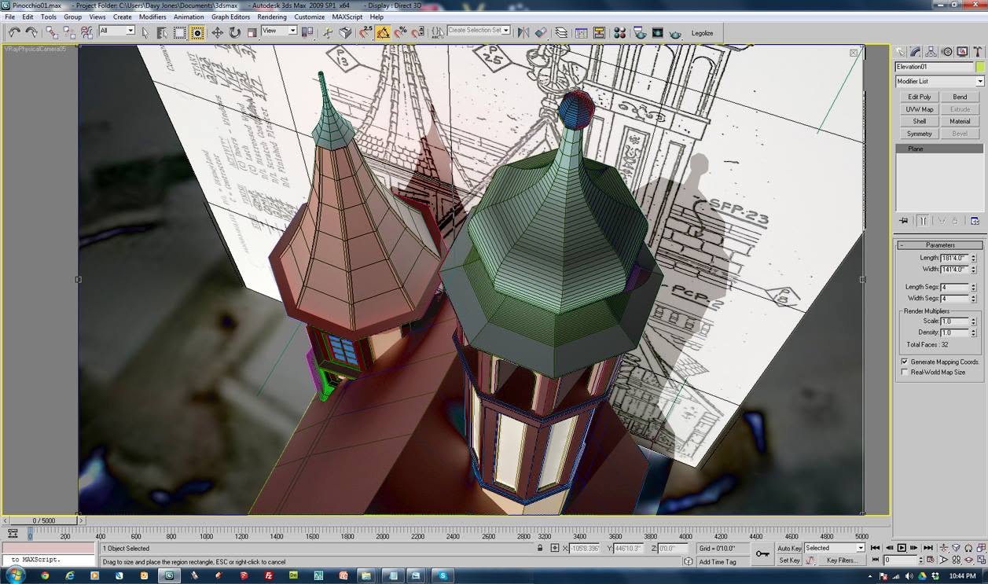Click the Width Segs spinner arrows
The width and height of the screenshot is (988, 584).
(x=973, y=299)
